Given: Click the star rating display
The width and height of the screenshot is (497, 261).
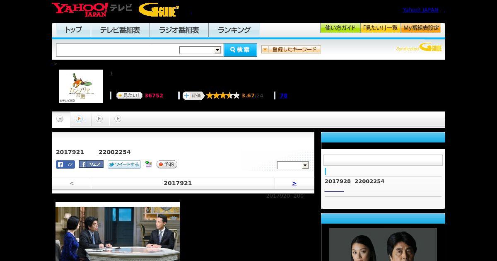Looking at the screenshot, I should pyautogui.click(x=223, y=96).
